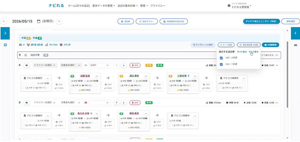300x142 pixels.
Task: Open 利用者別の送迎予定
Action: (174, 21)
